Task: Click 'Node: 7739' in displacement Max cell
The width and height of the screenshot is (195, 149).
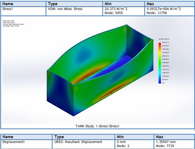Action: 165,146
